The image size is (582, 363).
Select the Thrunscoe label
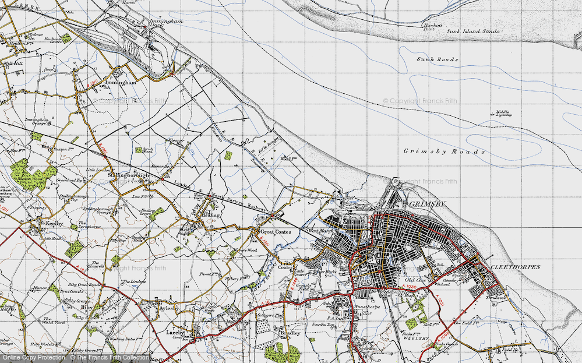[496, 297]
